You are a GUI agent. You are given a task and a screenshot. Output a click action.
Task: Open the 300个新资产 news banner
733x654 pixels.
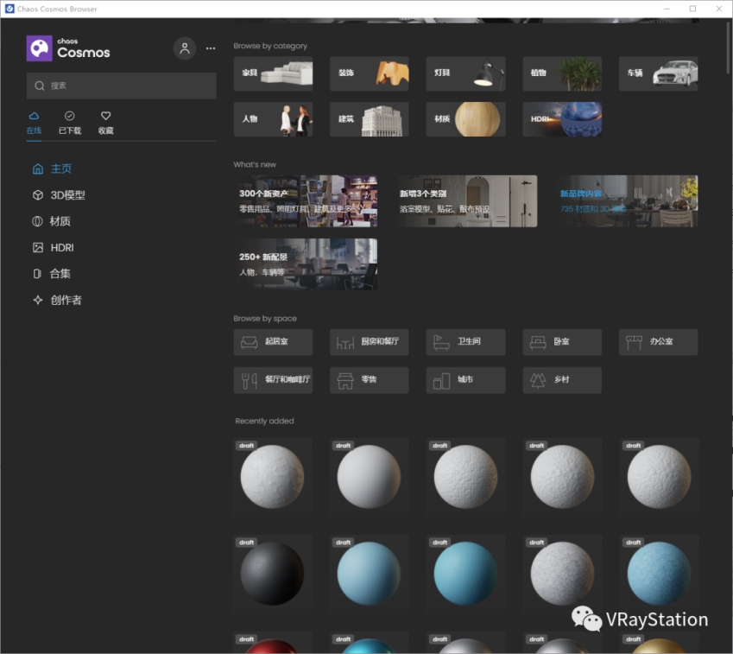(x=306, y=201)
